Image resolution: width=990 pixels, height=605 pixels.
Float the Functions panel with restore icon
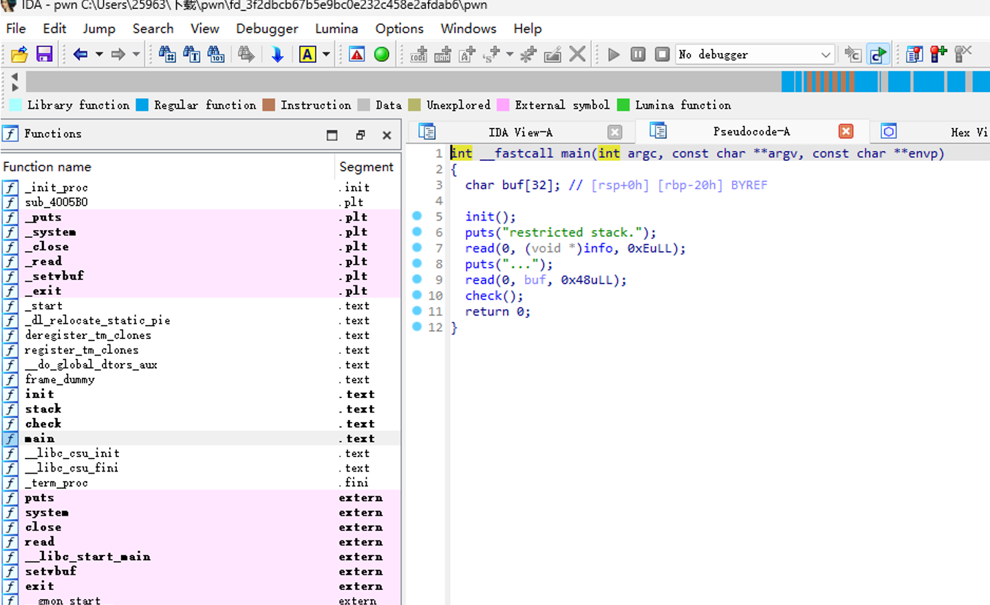click(360, 135)
